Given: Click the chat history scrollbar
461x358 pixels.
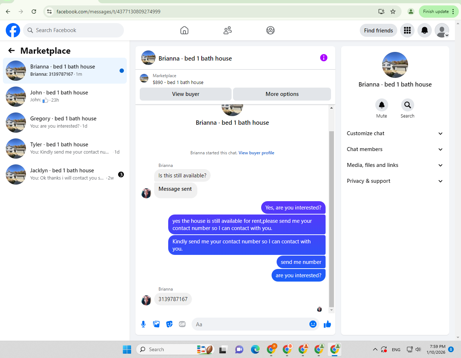Looking at the screenshot, I should [332, 219].
